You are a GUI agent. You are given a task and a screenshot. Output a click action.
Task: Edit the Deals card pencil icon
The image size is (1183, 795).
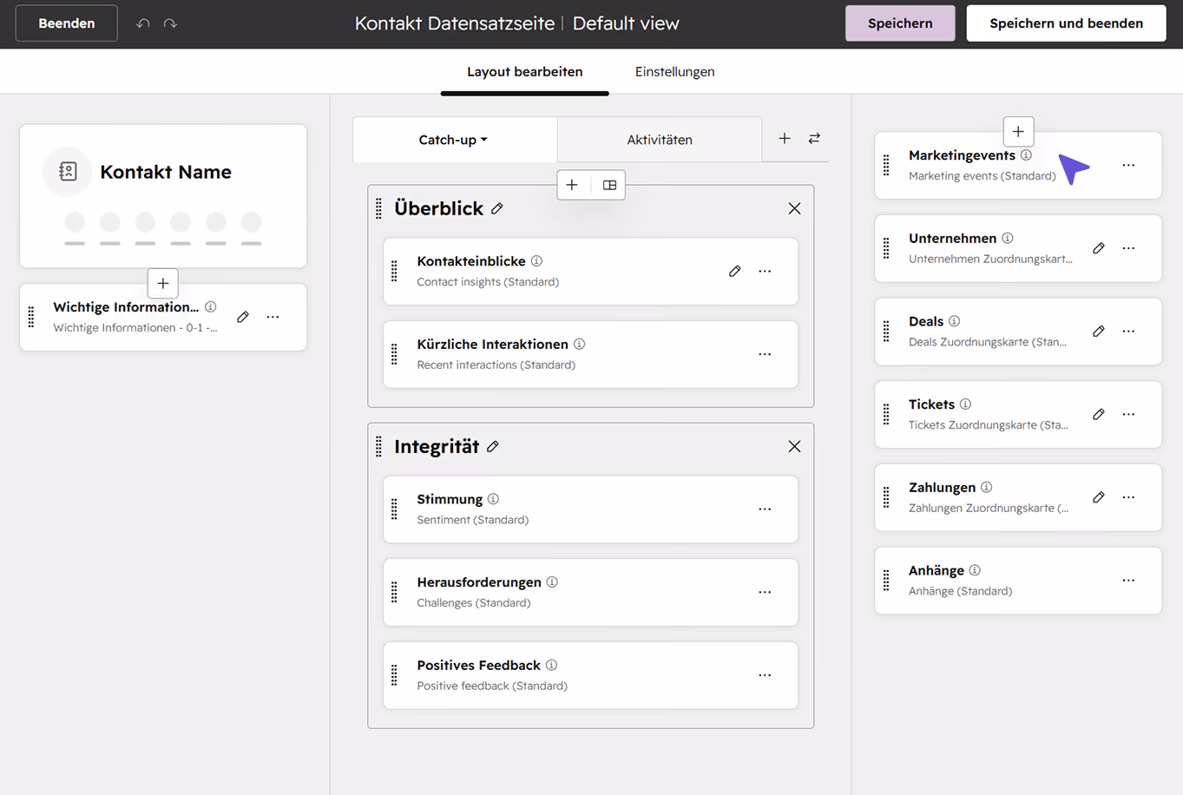pos(1099,332)
